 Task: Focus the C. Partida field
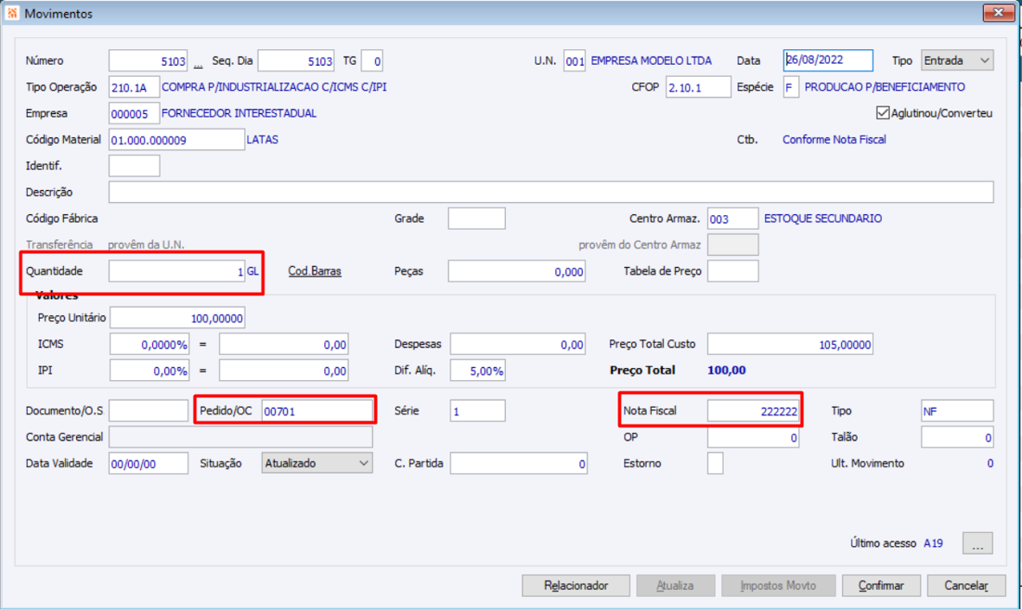coord(518,464)
